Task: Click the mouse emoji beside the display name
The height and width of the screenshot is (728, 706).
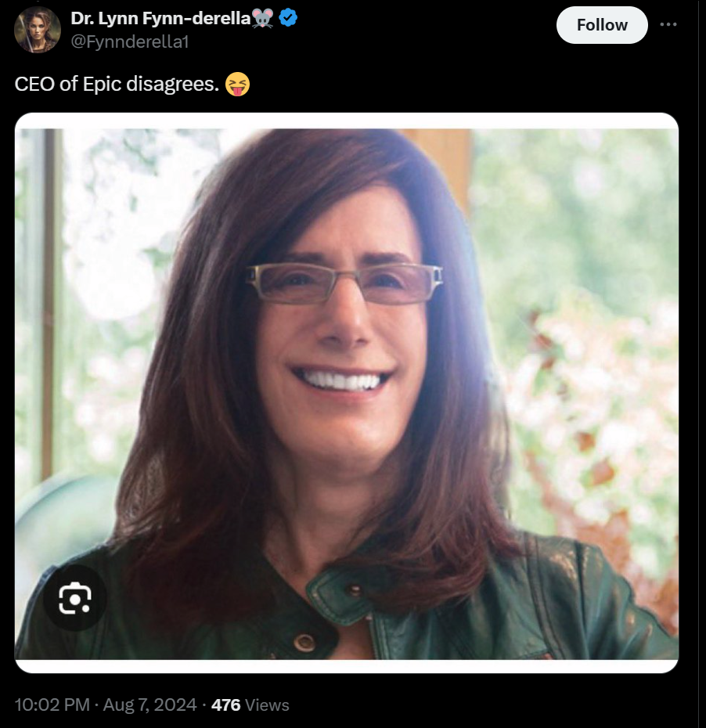Action: tap(263, 19)
